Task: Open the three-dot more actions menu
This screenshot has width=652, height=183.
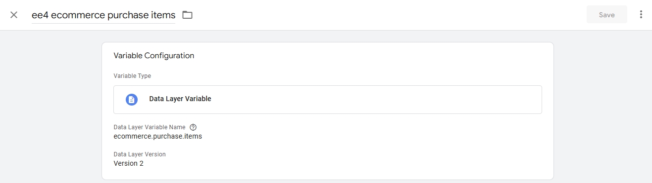Action: click(x=641, y=15)
